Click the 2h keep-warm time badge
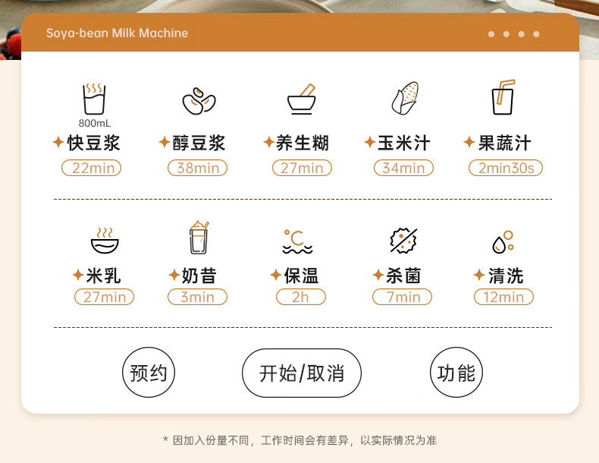This screenshot has width=599, height=463. coord(301,297)
